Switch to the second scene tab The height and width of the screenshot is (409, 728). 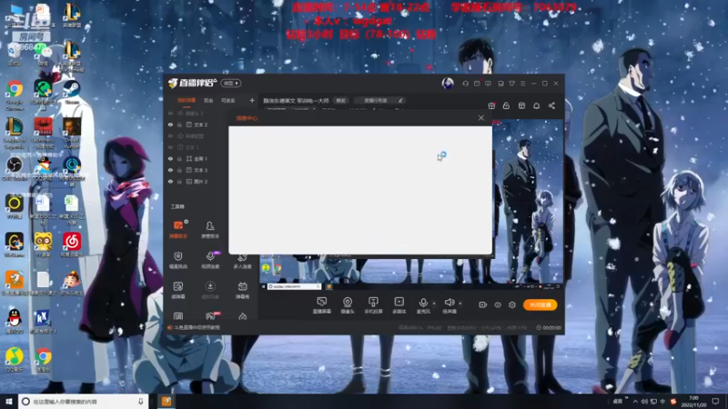pos(208,100)
